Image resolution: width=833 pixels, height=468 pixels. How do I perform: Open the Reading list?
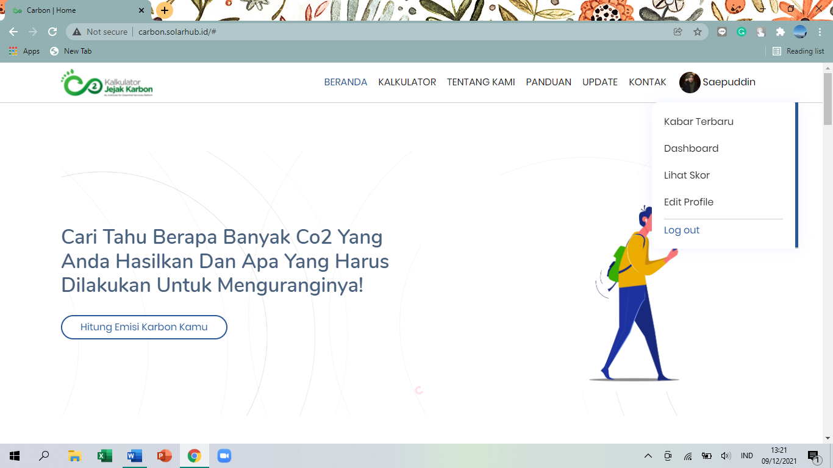[x=798, y=51]
